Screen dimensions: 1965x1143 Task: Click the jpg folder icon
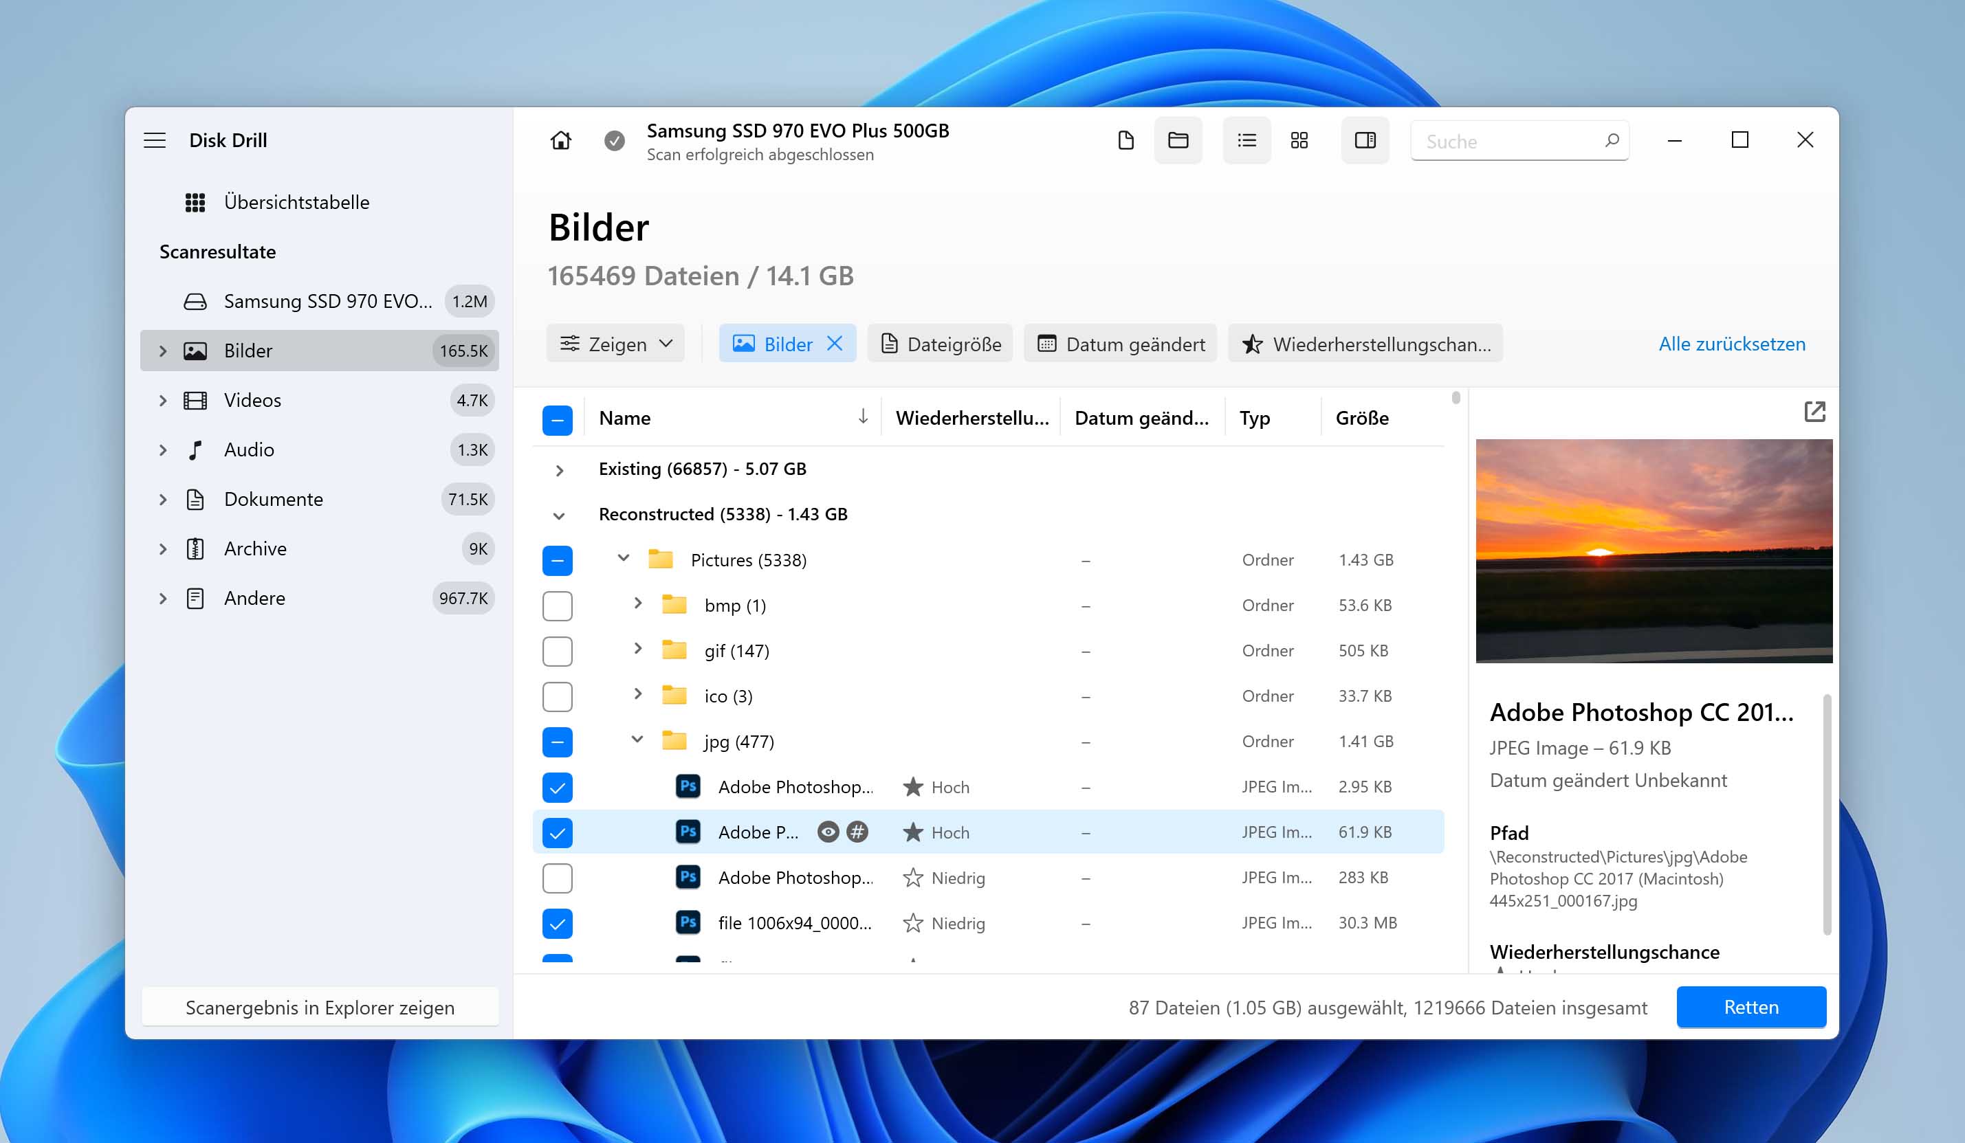click(674, 741)
